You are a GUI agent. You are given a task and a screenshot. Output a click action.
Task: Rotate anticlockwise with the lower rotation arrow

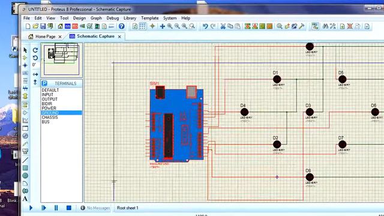pyautogui.click(x=35, y=58)
